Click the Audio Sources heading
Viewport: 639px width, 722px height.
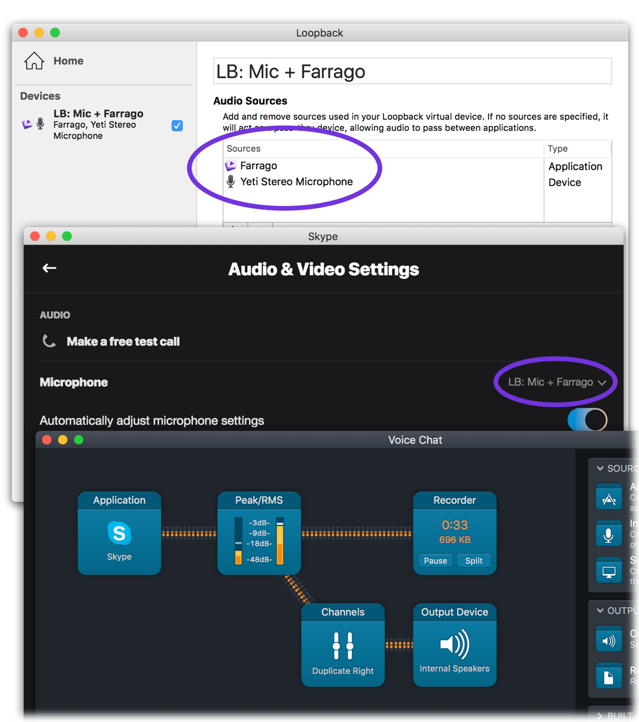pos(250,101)
